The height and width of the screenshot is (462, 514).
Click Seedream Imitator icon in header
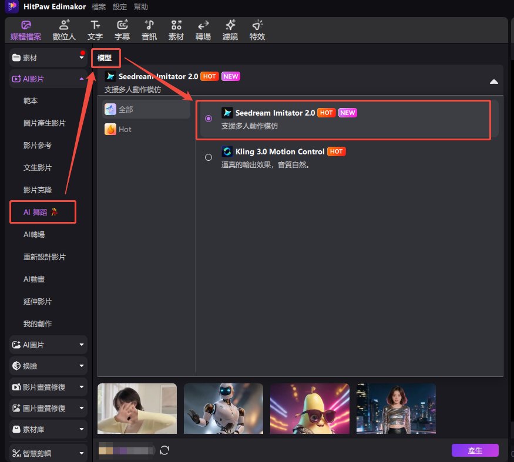point(110,76)
